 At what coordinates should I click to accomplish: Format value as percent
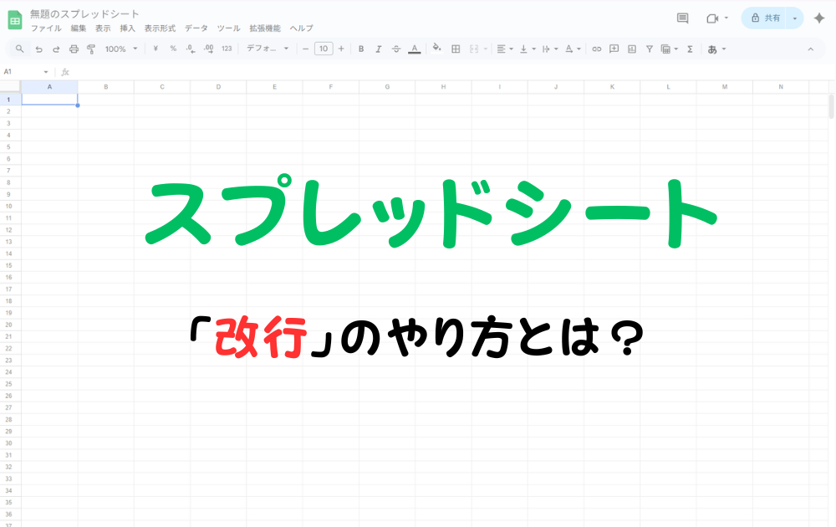pos(171,49)
